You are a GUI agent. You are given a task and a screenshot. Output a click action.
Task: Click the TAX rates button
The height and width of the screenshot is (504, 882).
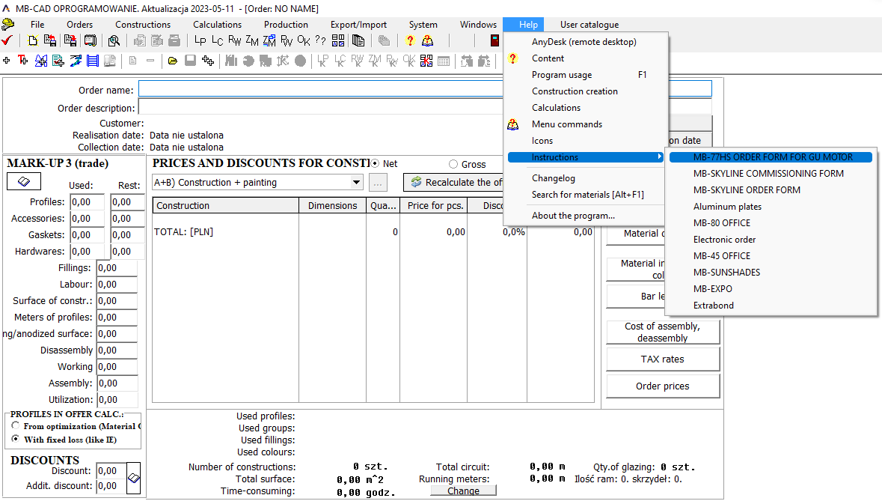coord(662,359)
